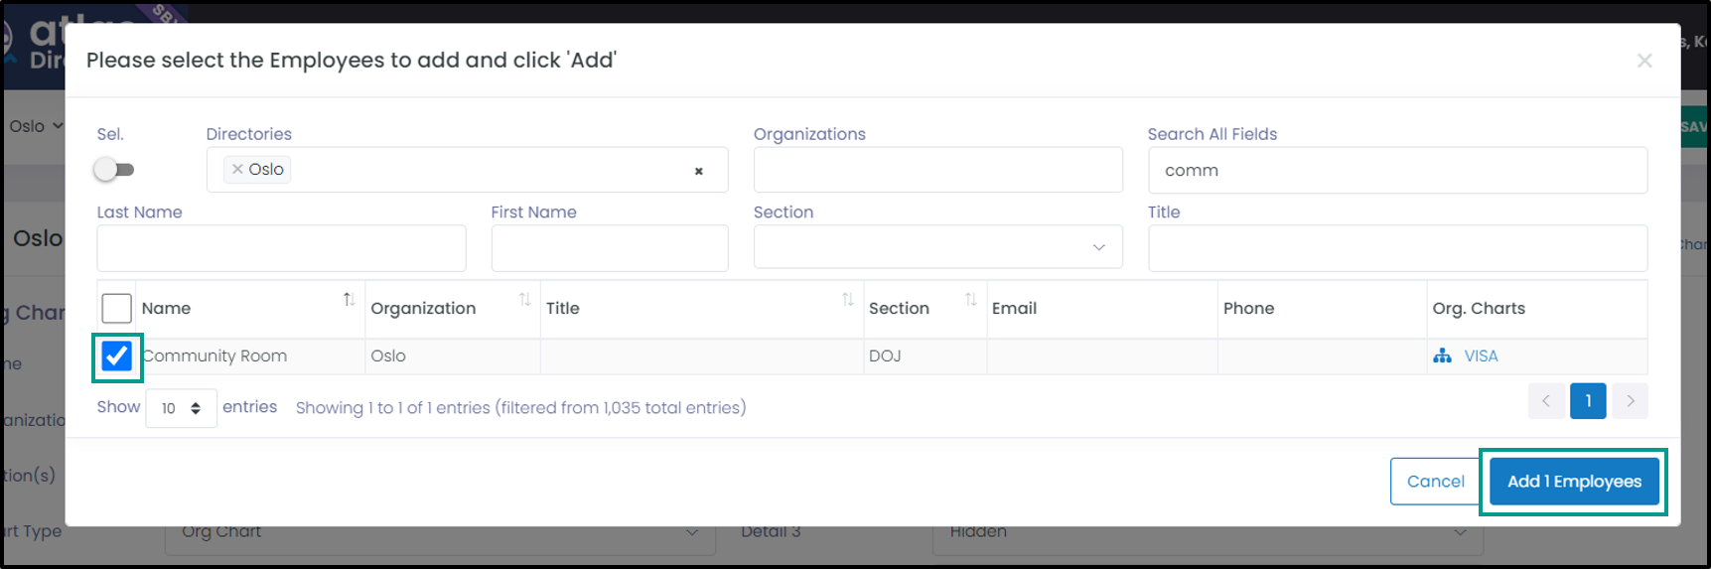Viewport: 1711px width, 569px height.
Task: Click the Search All Fields box
Action: [x=1397, y=170]
